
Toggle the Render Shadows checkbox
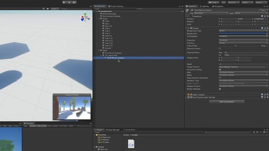(x=220, y=89)
